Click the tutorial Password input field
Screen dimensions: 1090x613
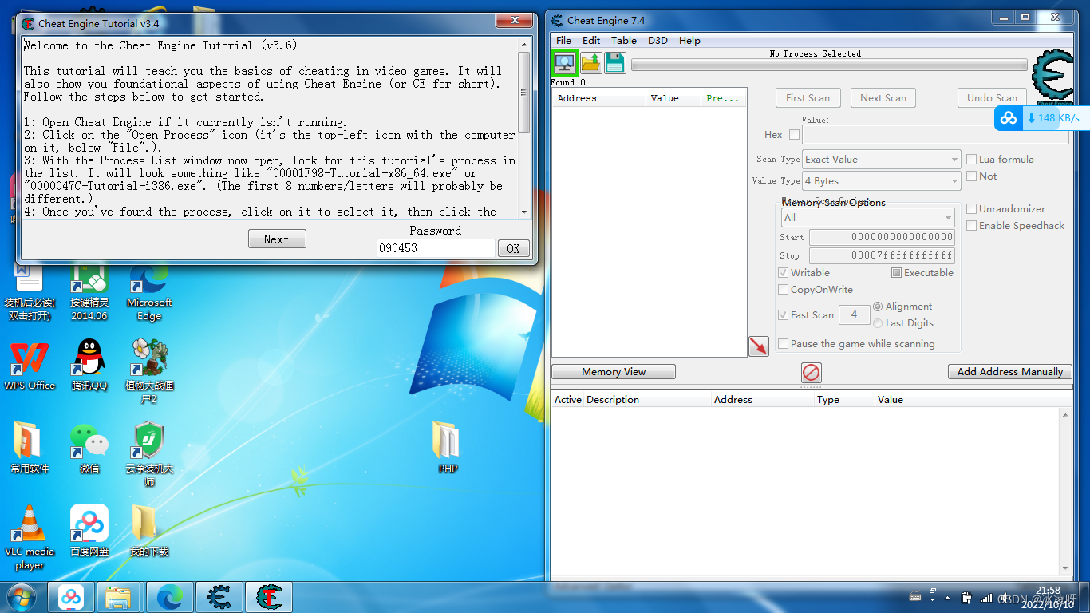[436, 248]
